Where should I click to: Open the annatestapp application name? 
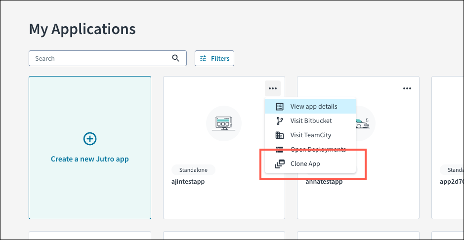coord(324,181)
